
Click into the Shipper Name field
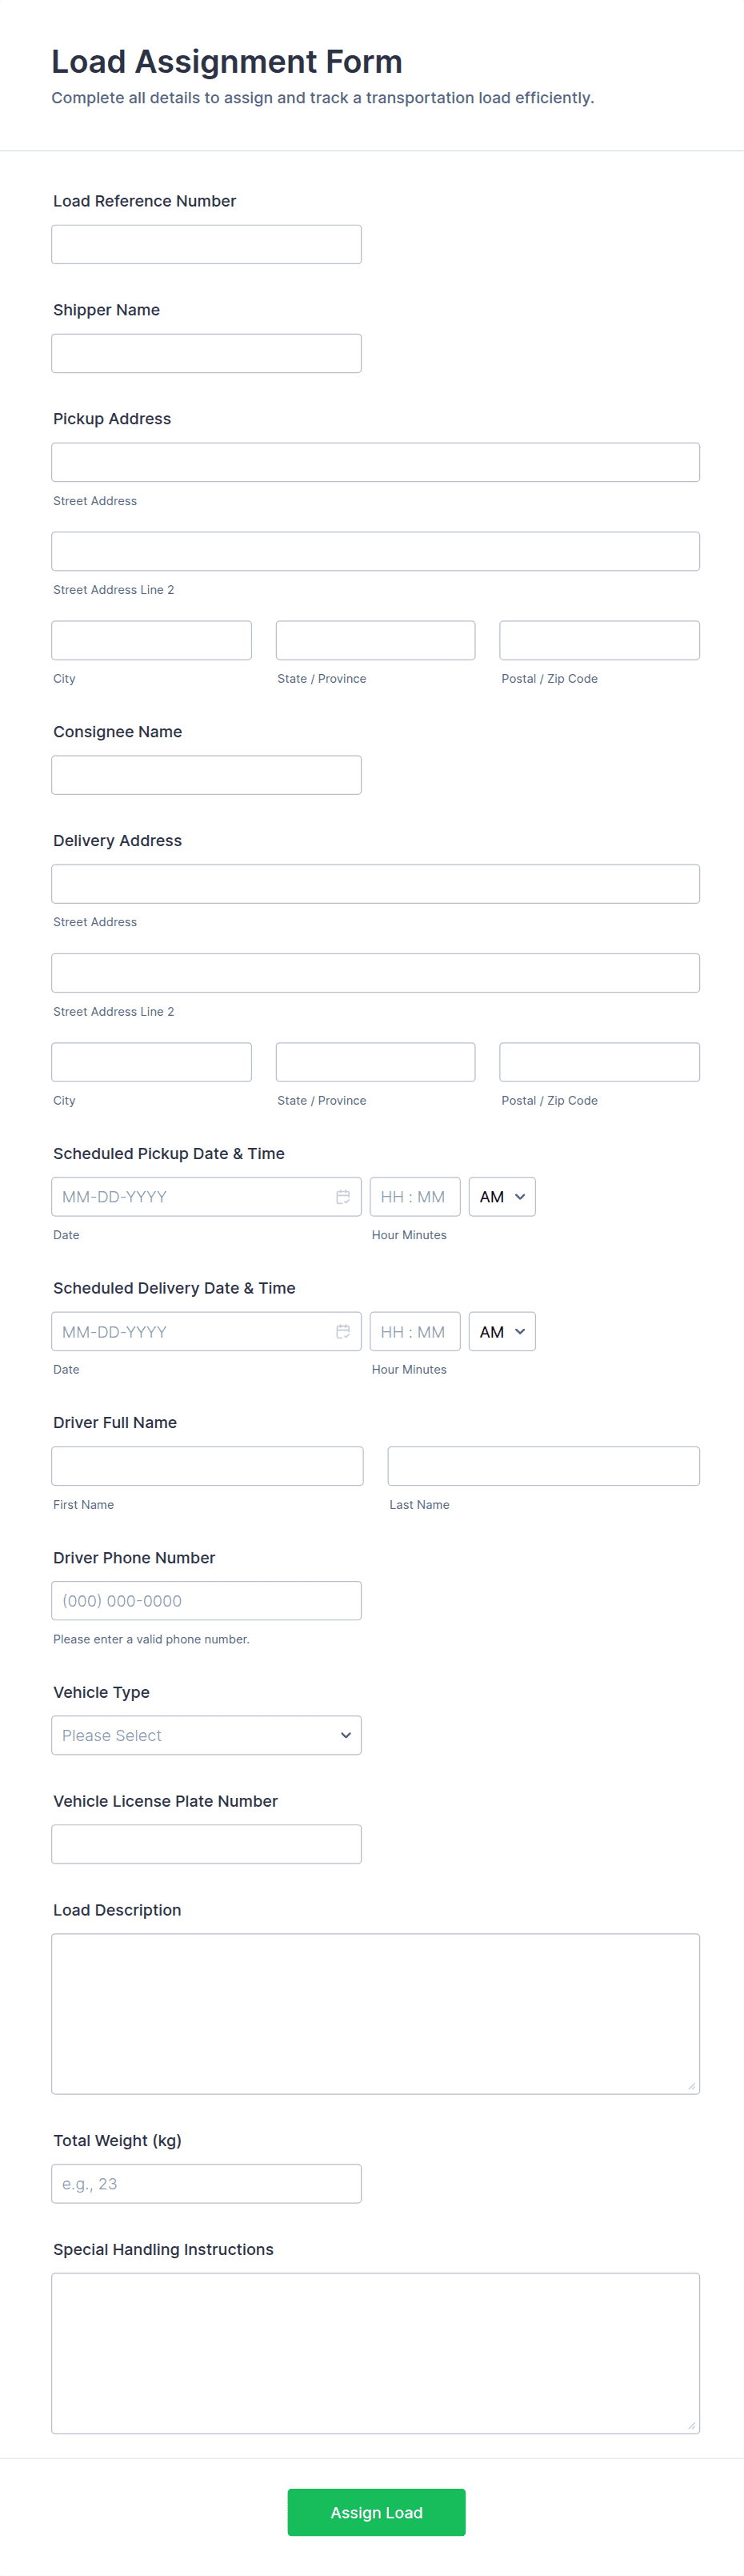click(x=206, y=353)
